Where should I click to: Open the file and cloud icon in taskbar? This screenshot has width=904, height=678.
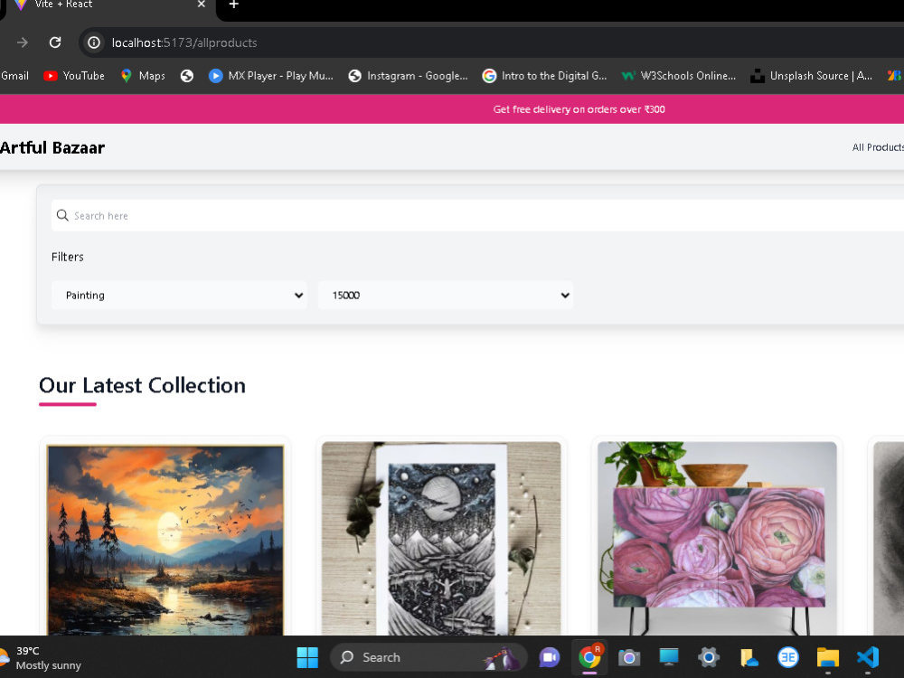[x=749, y=657]
